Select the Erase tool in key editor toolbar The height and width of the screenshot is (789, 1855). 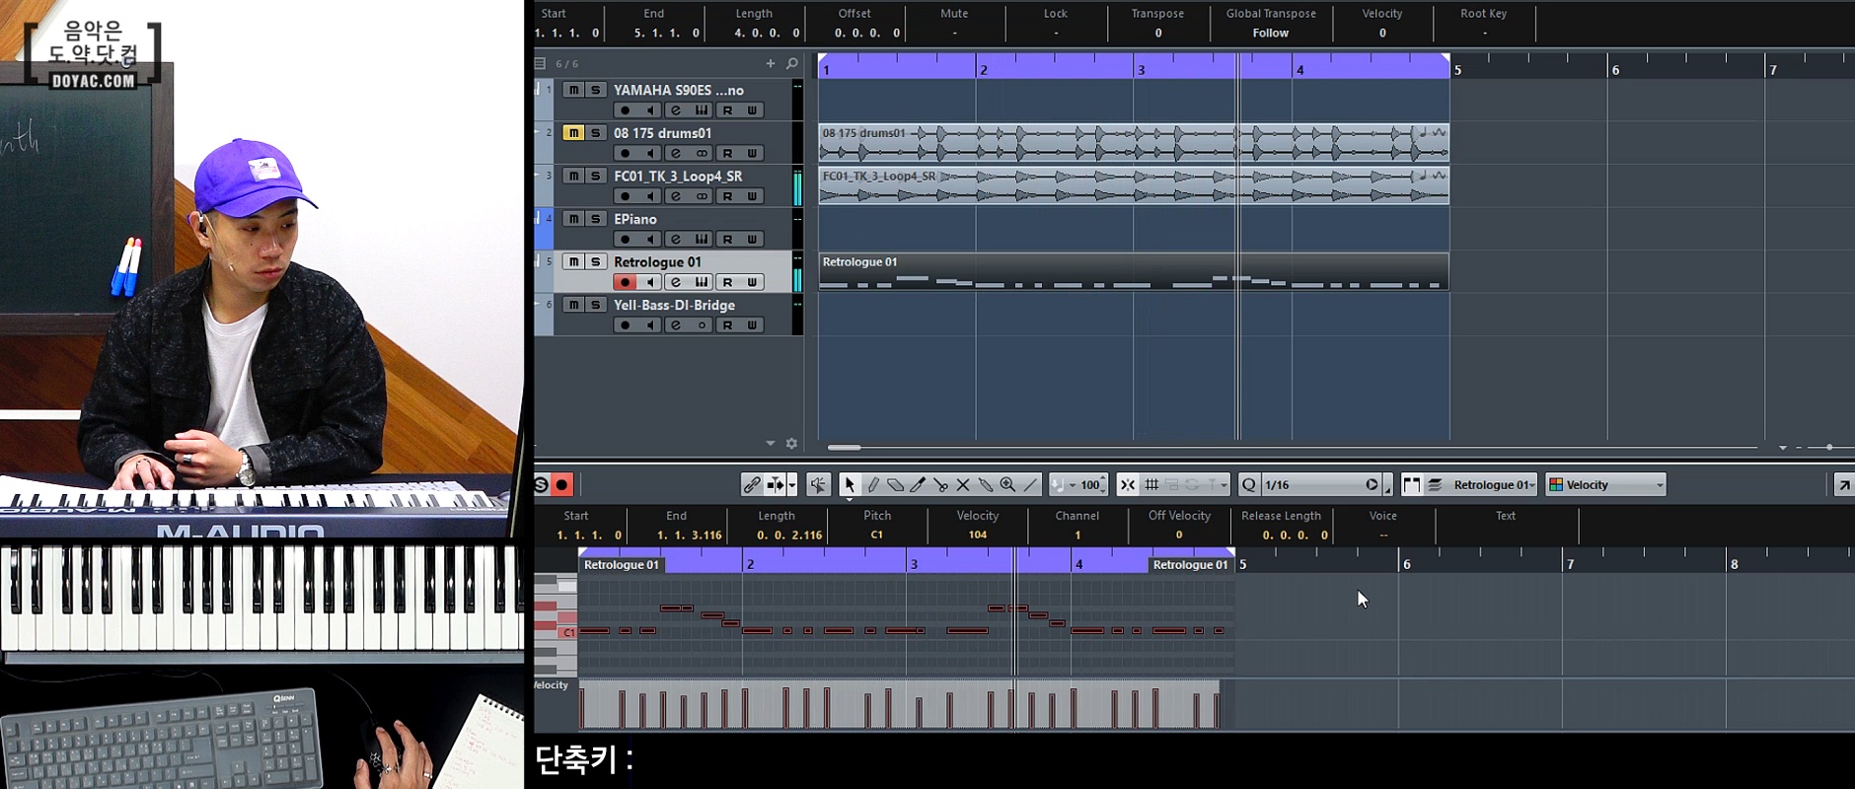point(895,484)
